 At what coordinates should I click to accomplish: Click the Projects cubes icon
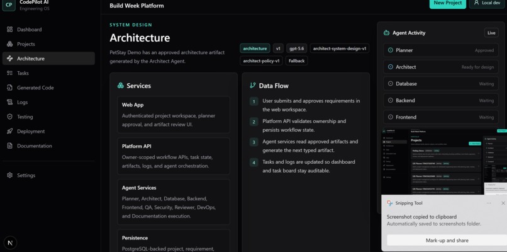coord(9,44)
